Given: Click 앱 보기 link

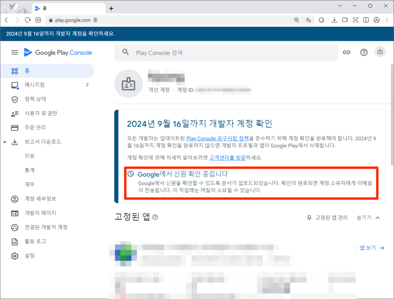Looking at the screenshot, I should click(372, 248).
